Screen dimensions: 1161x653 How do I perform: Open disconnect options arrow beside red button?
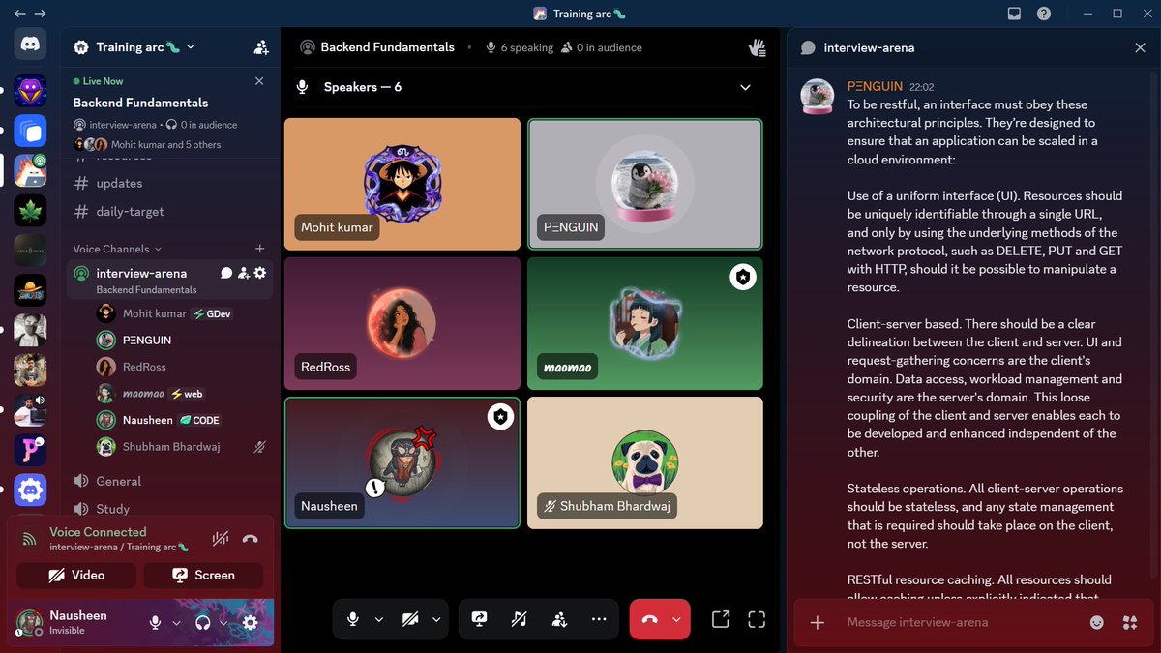676,619
